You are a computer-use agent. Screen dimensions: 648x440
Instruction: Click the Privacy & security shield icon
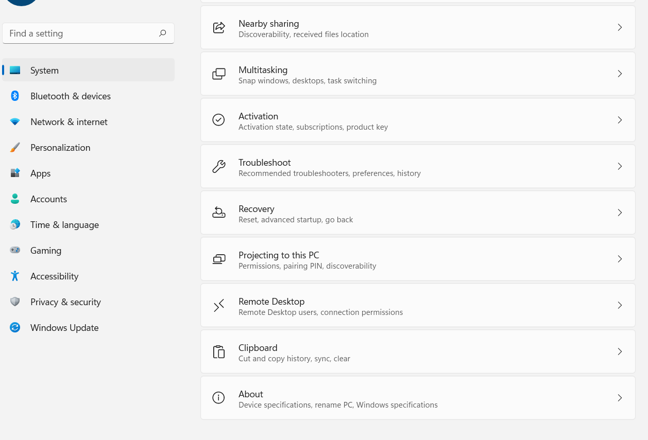pos(15,302)
